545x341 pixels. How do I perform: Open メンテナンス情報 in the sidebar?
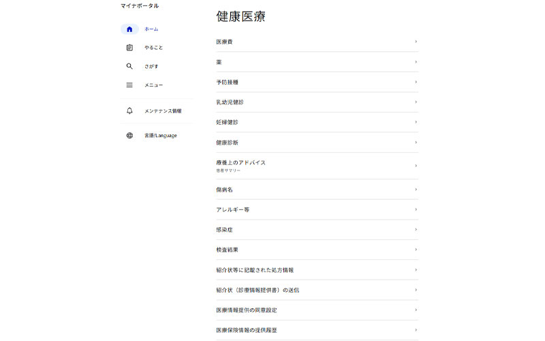(x=157, y=111)
